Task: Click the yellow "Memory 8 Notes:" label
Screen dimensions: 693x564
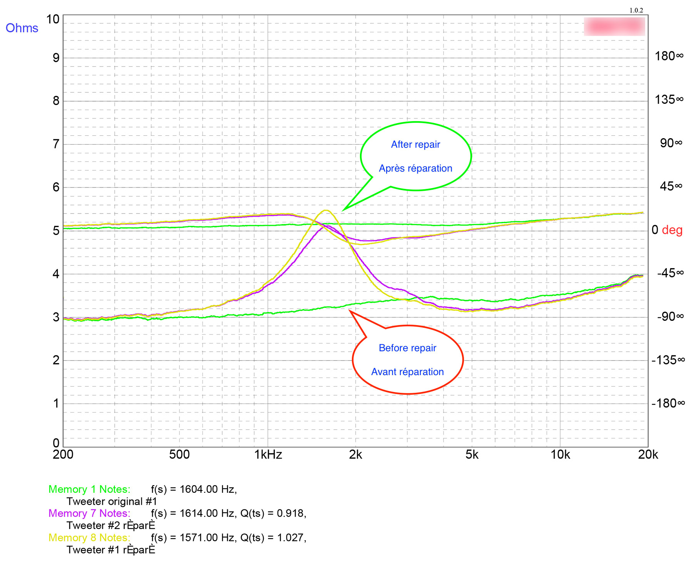Action: pos(89,538)
